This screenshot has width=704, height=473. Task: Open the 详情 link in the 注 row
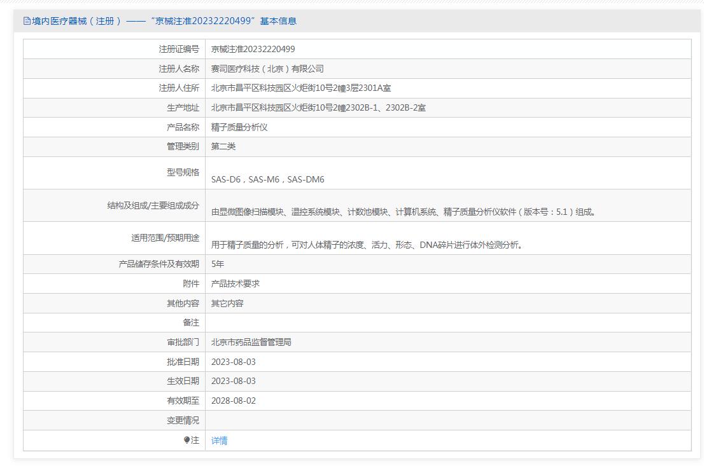(x=219, y=441)
